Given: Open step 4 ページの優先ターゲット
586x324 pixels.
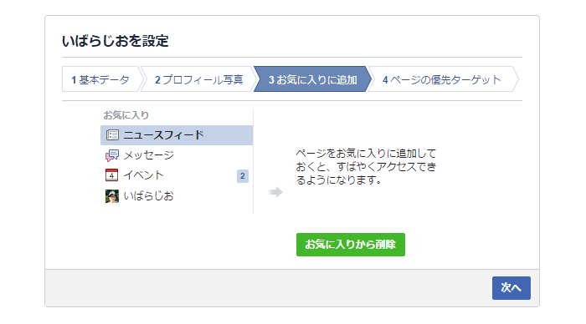Looking at the screenshot, I should tap(443, 79).
